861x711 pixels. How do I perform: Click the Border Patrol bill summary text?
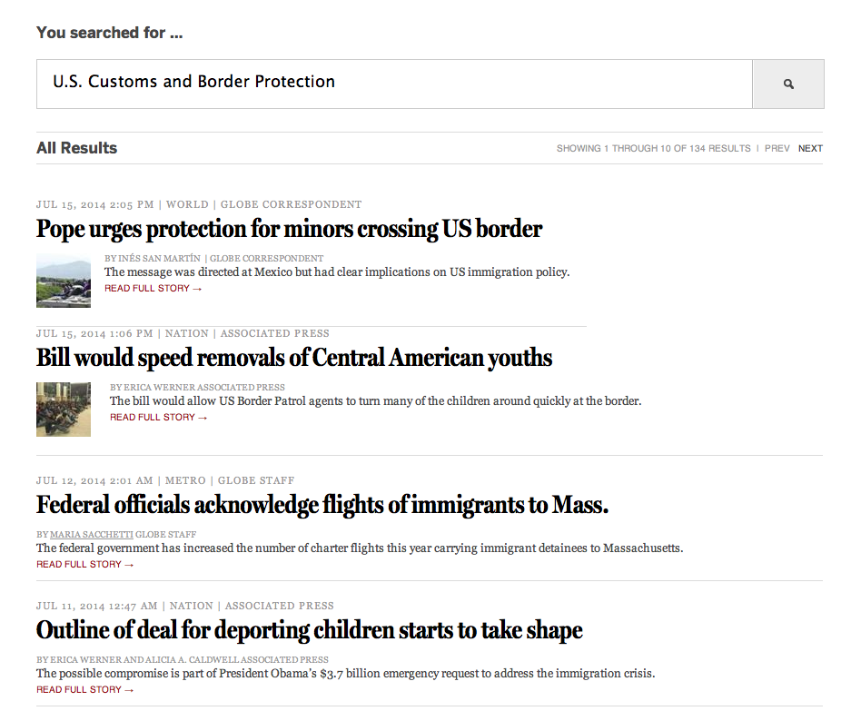point(375,401)
